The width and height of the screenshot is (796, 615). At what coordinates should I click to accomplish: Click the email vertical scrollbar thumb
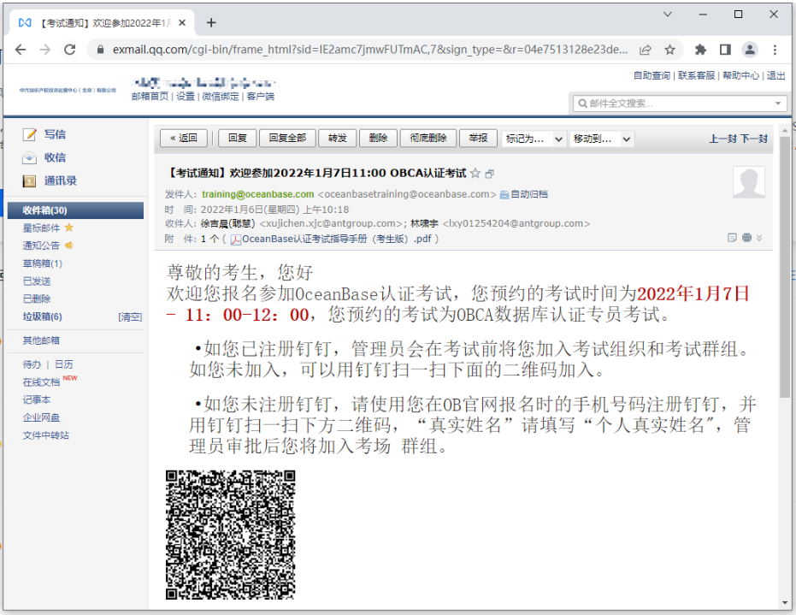tap(785, 267)
